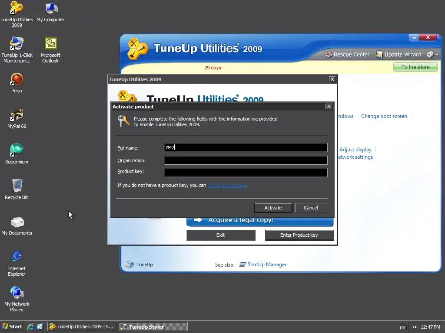Viewport: 445px width, 333px height.
Task: Focus the Product key input field
Action: 246,173
